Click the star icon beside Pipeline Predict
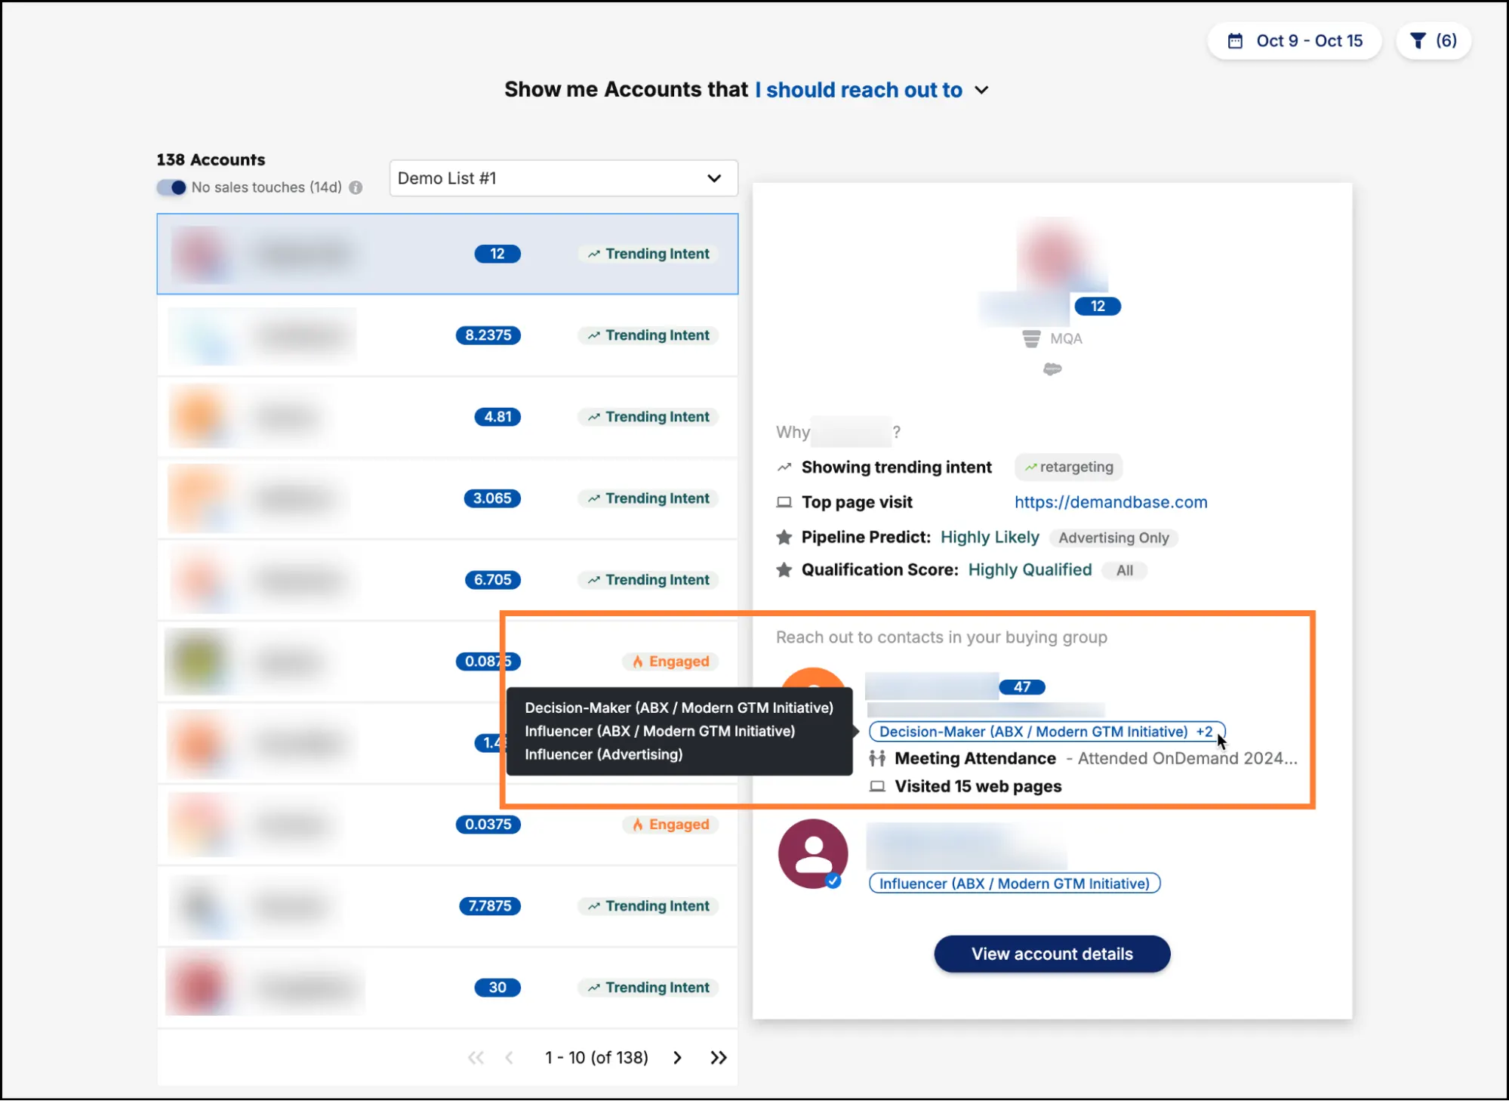The height and width of the screenshot is (1101, 1509). [x=784, y=537]
